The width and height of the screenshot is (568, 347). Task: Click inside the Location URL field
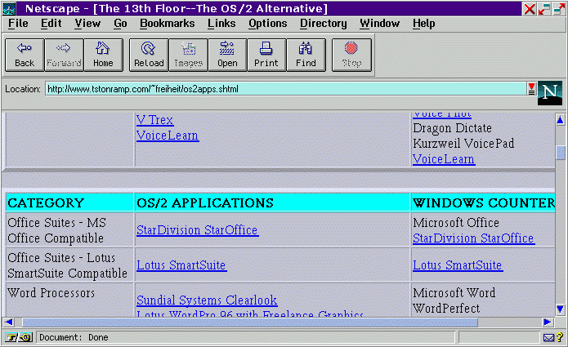click(x=286, y=89)
